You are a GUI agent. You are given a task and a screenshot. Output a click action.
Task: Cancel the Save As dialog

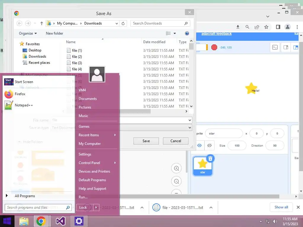[176, 141]
